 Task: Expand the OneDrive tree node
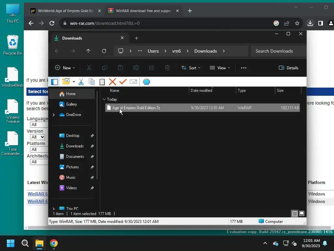point(54,115)
